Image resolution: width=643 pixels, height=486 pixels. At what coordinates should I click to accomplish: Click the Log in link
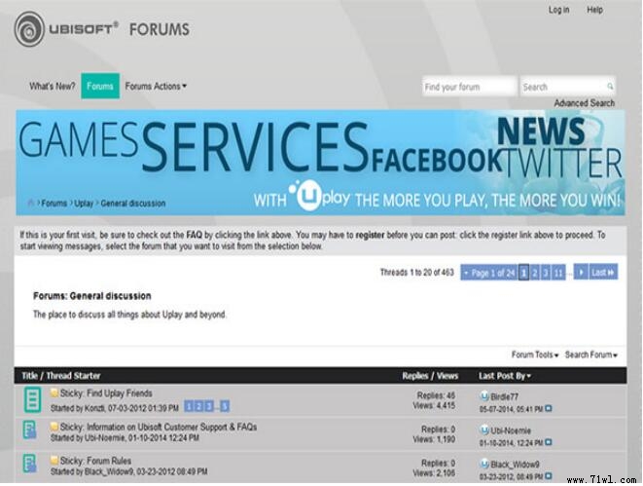(559, 10)
